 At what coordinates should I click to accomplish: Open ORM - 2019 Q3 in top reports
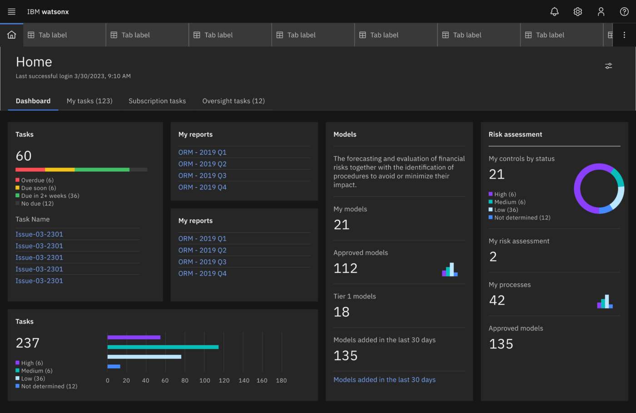tap(202, 175)
